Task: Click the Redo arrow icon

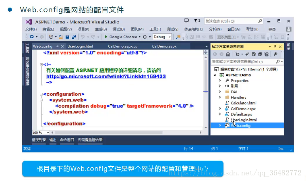Action: click(x=93, y=37)
